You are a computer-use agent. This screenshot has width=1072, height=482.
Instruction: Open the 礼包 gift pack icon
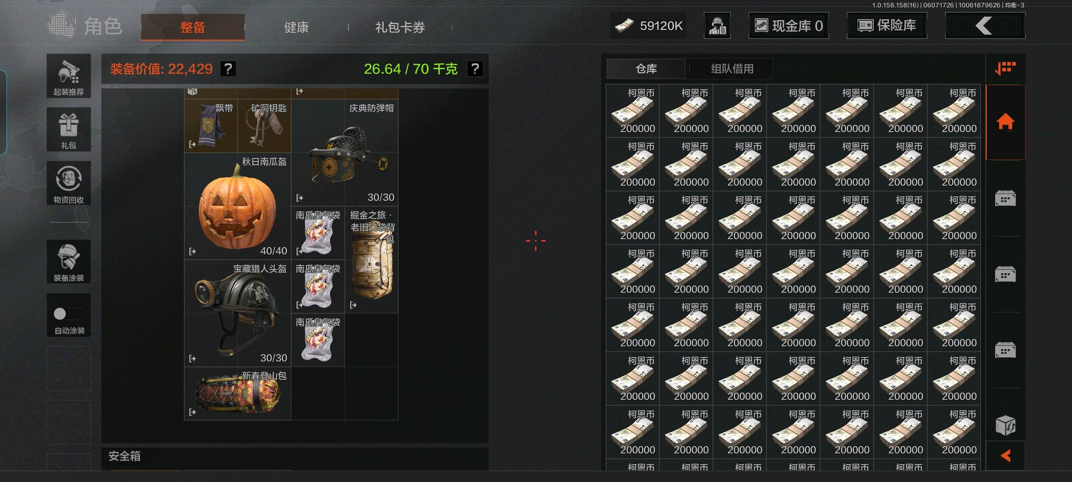pyautogui.click(x=69, y=129)
